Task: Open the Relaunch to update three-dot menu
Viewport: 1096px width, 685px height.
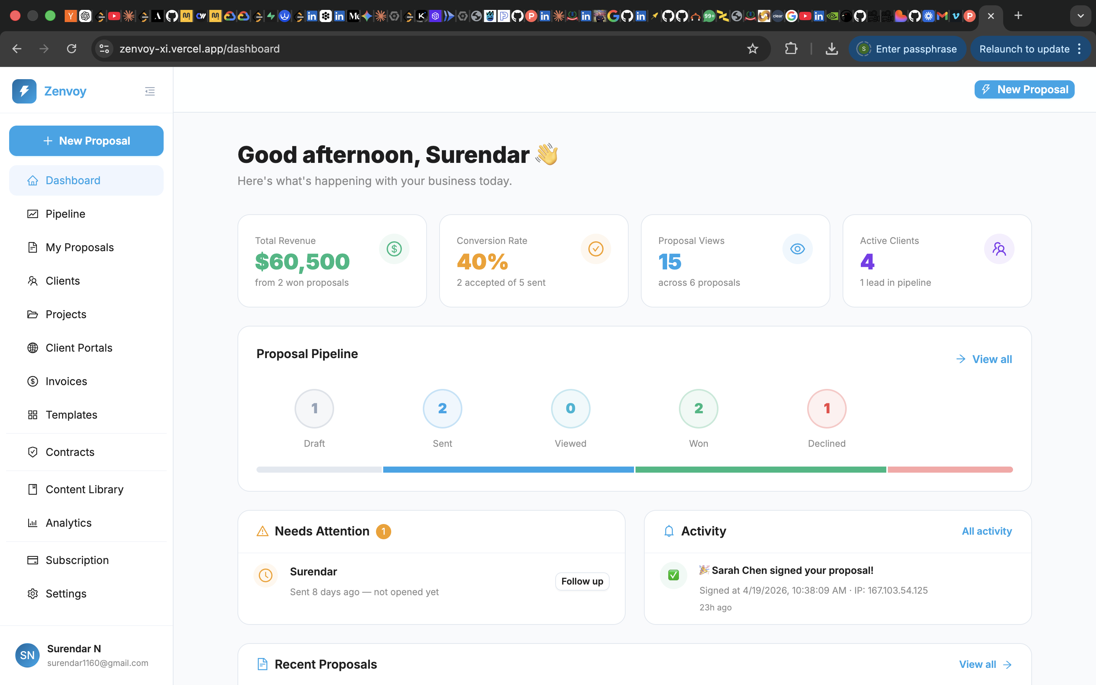Action: click(1080, 49)
